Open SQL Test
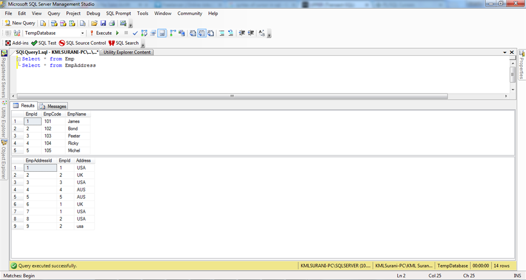 [x=44, y=43]
